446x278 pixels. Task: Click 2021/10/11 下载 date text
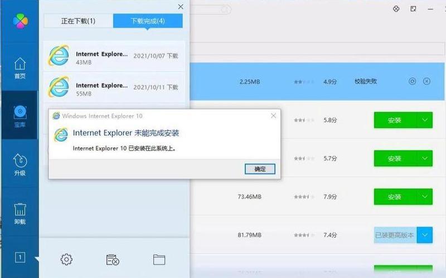click(x=156, y=87)
